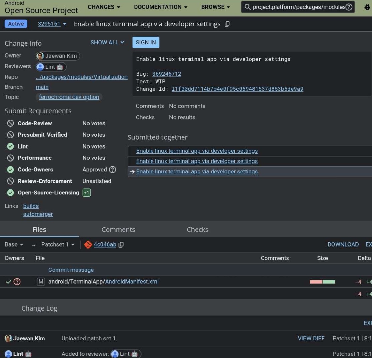The width and height of the screenshot is (372, 358).
Task: Switch to the Files tab
Action: tap(39, 229)
